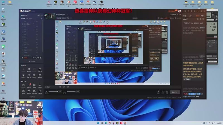This screenshot has height=125, width=223.
Task: Open the 开播提醒 notification link
Action: click(x=173, y=15)
